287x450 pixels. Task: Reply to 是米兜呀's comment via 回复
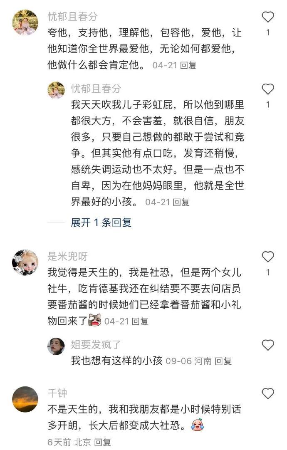pyautogui.click(x=140, y=321)
